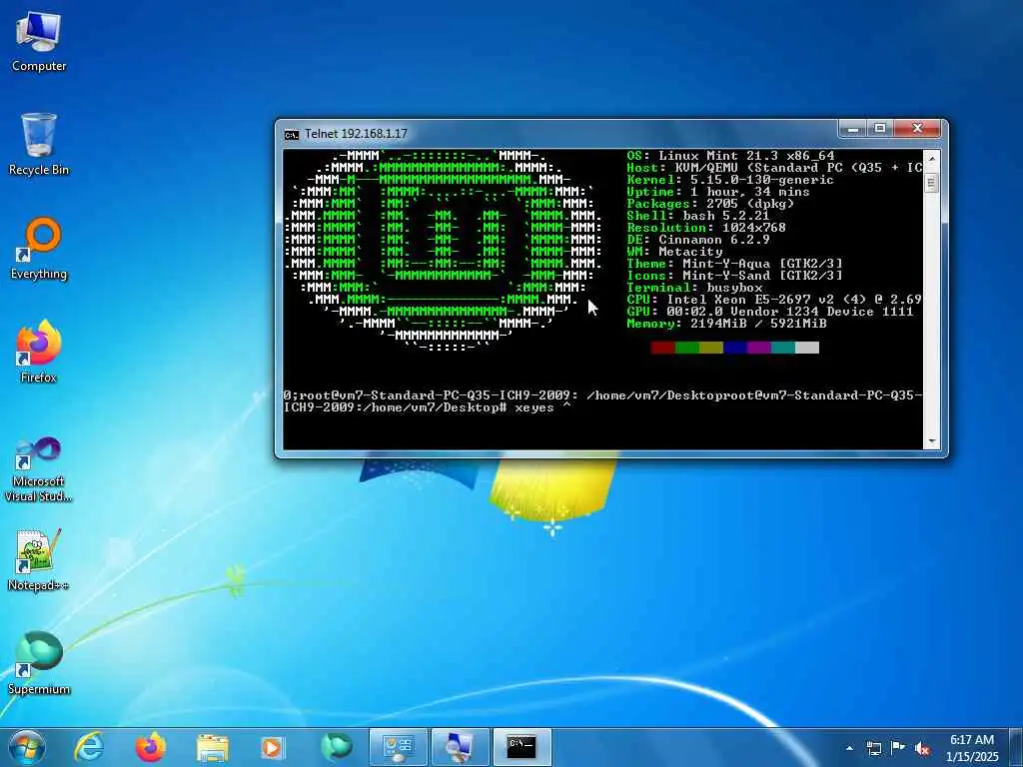Click the 'Kernel: 5.15.0-130-generic' line

point(730,180)
